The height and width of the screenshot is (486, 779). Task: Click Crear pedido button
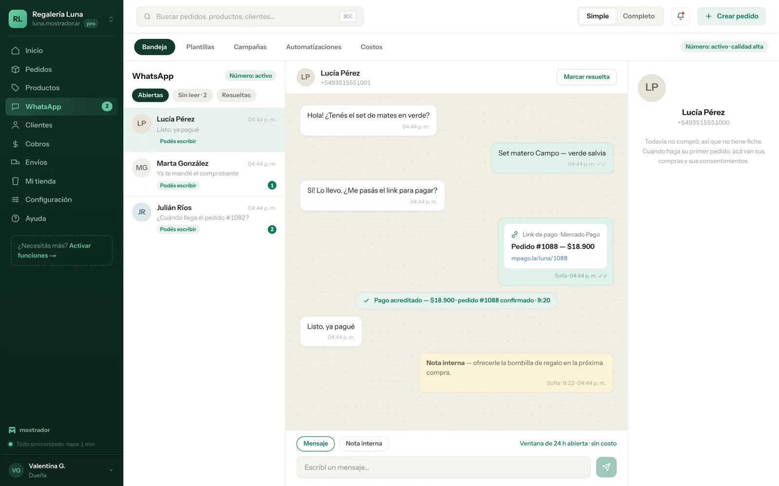click(731, 16)
